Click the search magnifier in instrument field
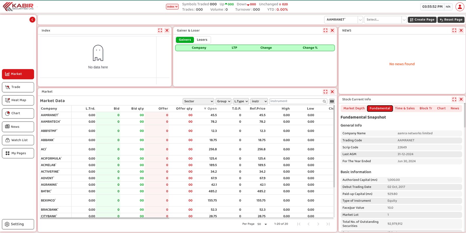This screenshot has width=466, height=233. pyautogui.click(x=324, y=101)
